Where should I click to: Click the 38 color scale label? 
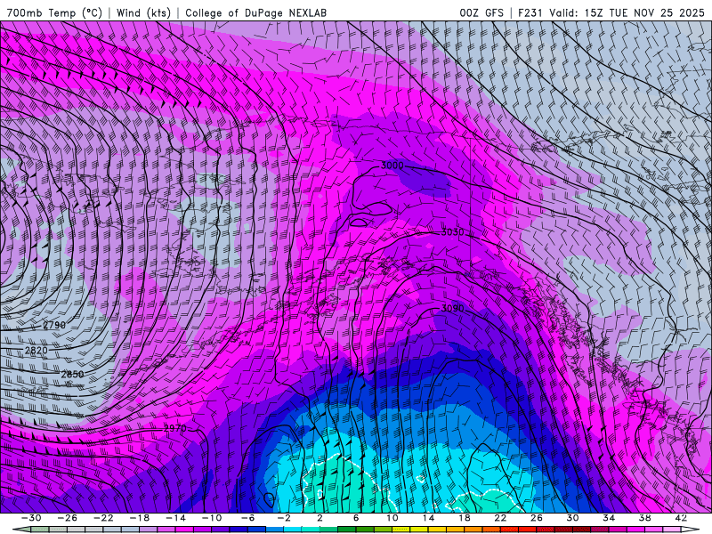pos(644,518)
